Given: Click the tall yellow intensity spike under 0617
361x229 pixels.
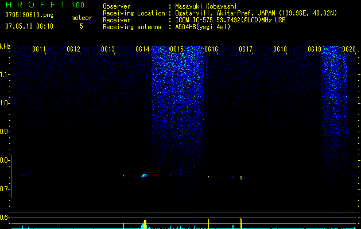Looking at the screenshot, I should coord(241,223).
